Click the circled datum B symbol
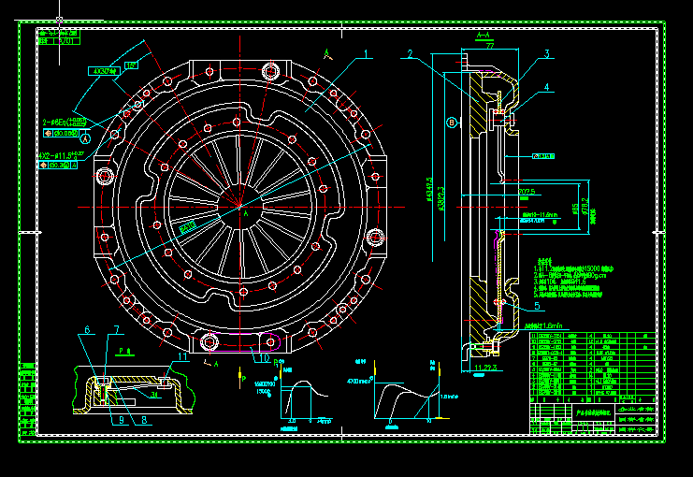This screenshot has width=693, height=477. (x=452, y=123)
